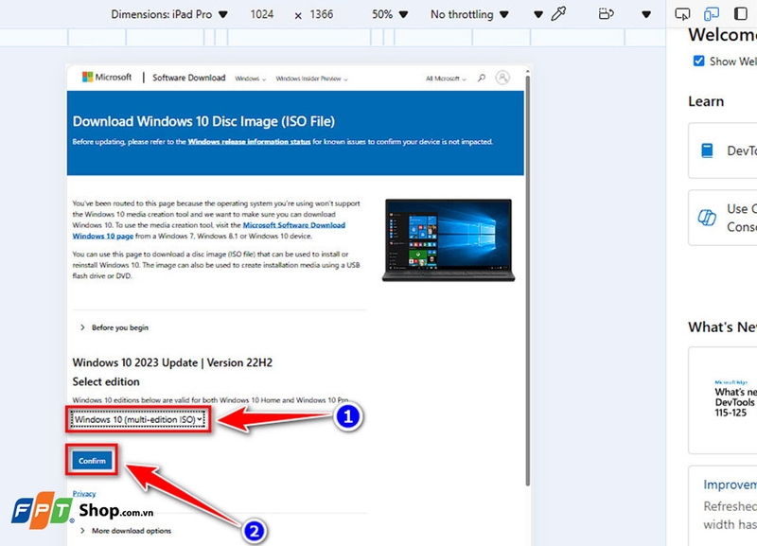The height and width of the screenshot is (546, 757).
Task: Open the Dimensions: iPad Pro device dropdown
Action: [x=169, y=14]
